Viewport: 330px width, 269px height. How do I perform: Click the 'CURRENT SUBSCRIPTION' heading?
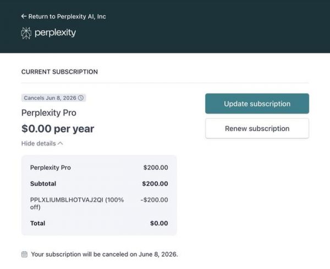coord(59,72)
